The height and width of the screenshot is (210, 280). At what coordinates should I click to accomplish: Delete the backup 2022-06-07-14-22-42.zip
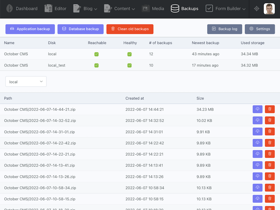point(270,143)
